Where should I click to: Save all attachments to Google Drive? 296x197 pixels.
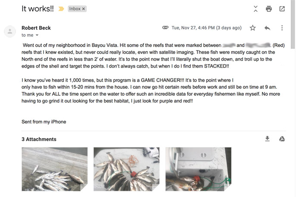pos(281,139)
